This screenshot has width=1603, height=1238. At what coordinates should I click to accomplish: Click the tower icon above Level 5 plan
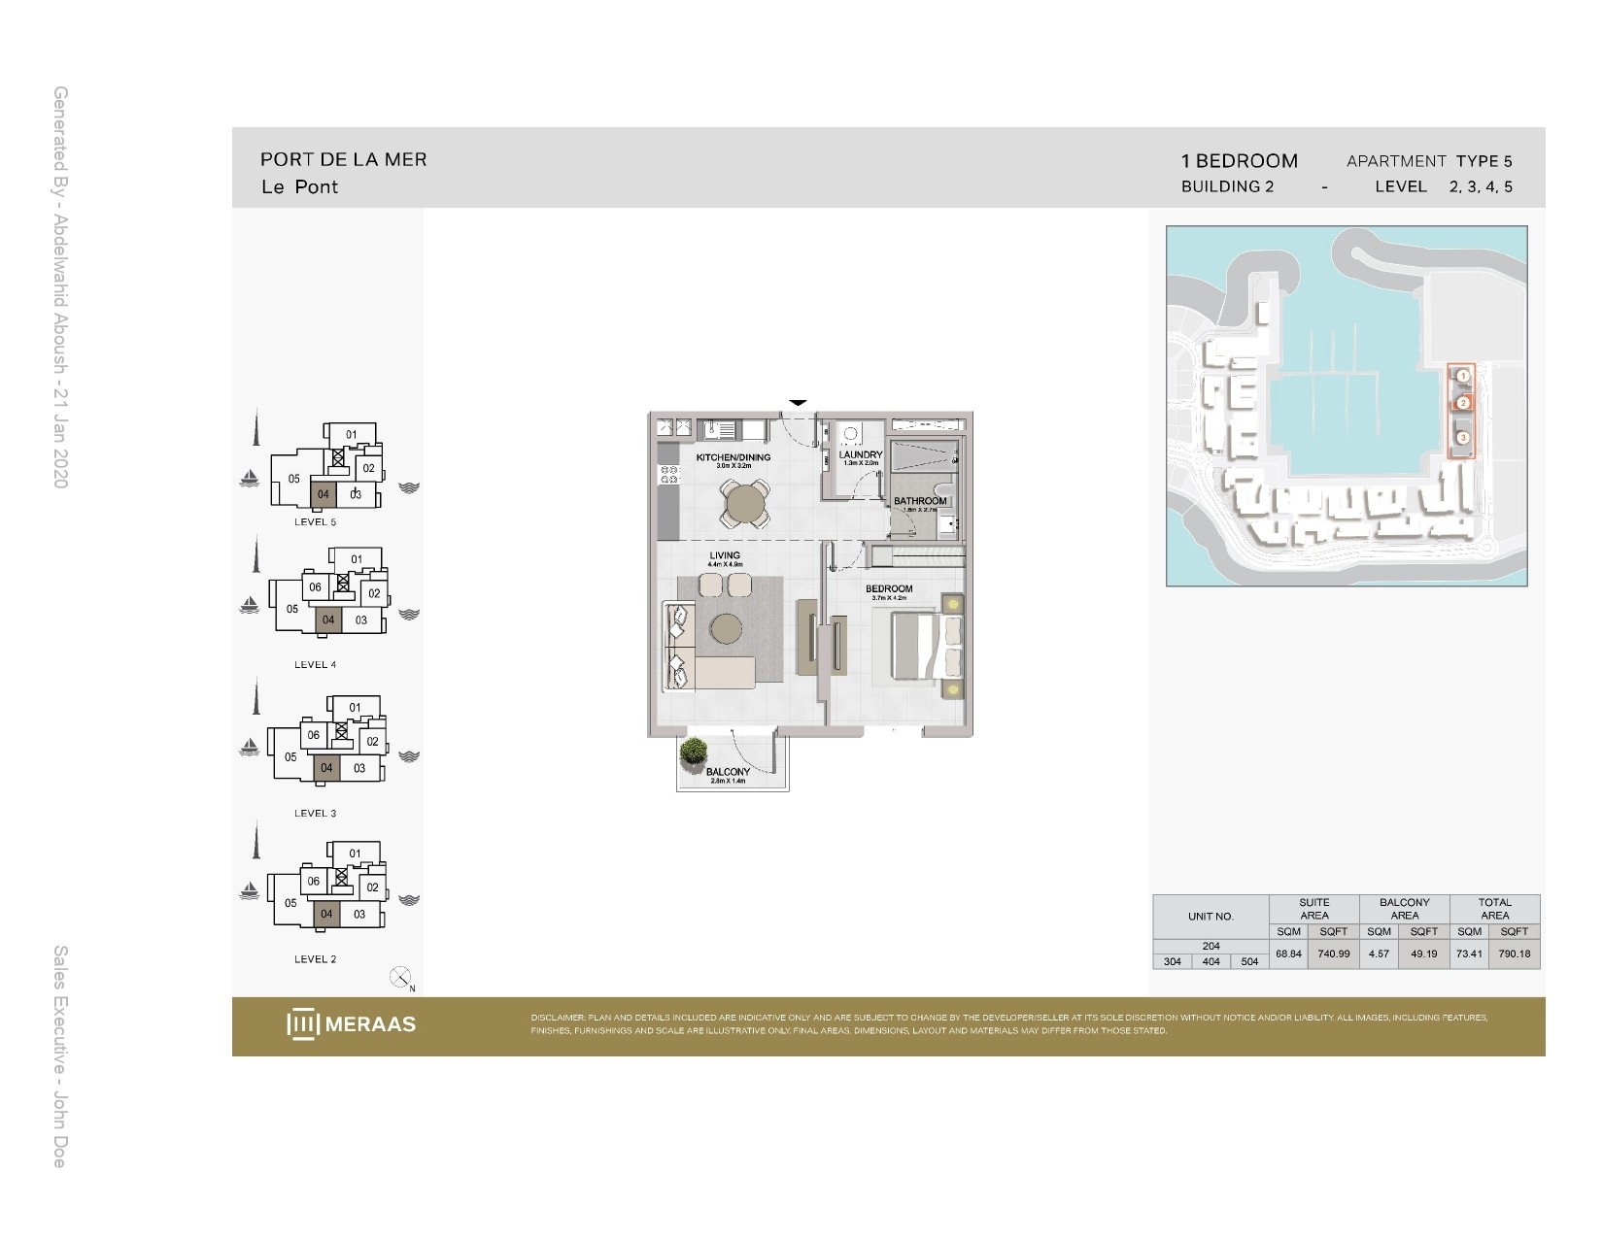tap(256, 427)
